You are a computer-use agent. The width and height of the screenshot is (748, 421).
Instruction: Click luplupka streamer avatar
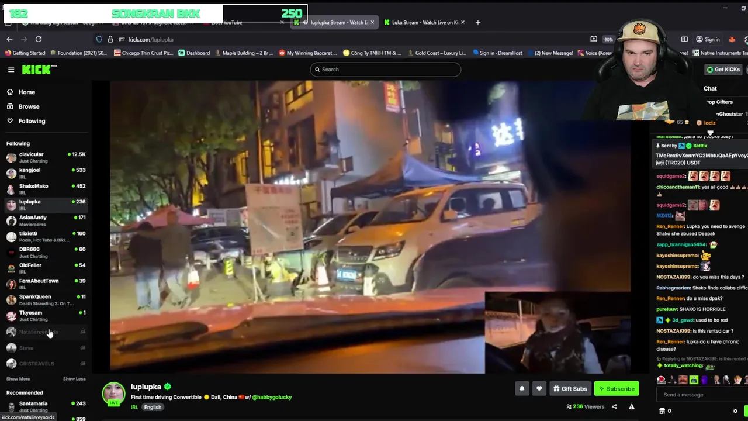pyautogui.click(x=113, y=394)
